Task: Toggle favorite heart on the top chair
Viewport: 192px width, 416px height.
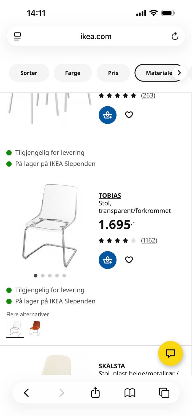Action: 129,115
